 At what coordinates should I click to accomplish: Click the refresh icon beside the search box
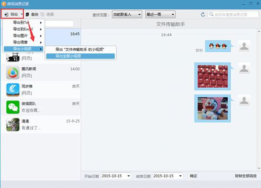click(203, 15)
